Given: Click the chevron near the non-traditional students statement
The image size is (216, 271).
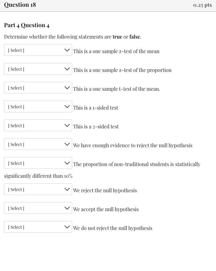Looking at the screenshot, I should [x=67, y=163].
